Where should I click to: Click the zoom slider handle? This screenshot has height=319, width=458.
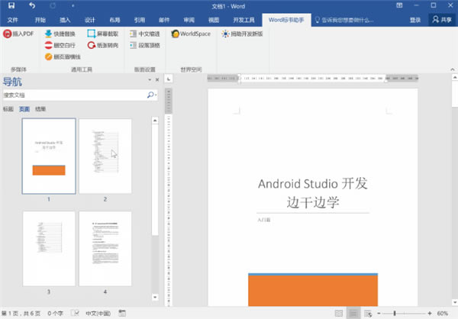[x=395, y=314]
